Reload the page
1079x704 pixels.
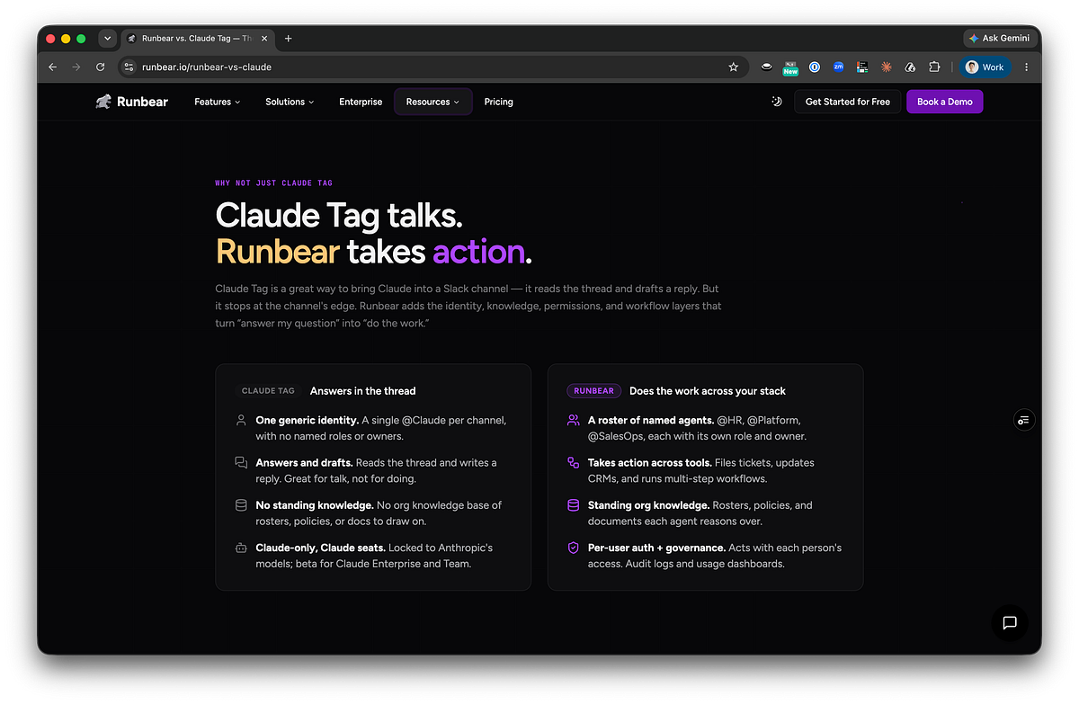point(101,67)
